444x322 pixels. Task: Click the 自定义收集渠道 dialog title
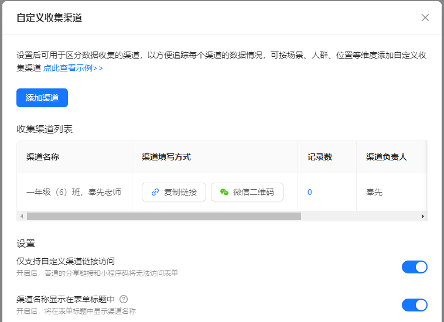(49, 18)
